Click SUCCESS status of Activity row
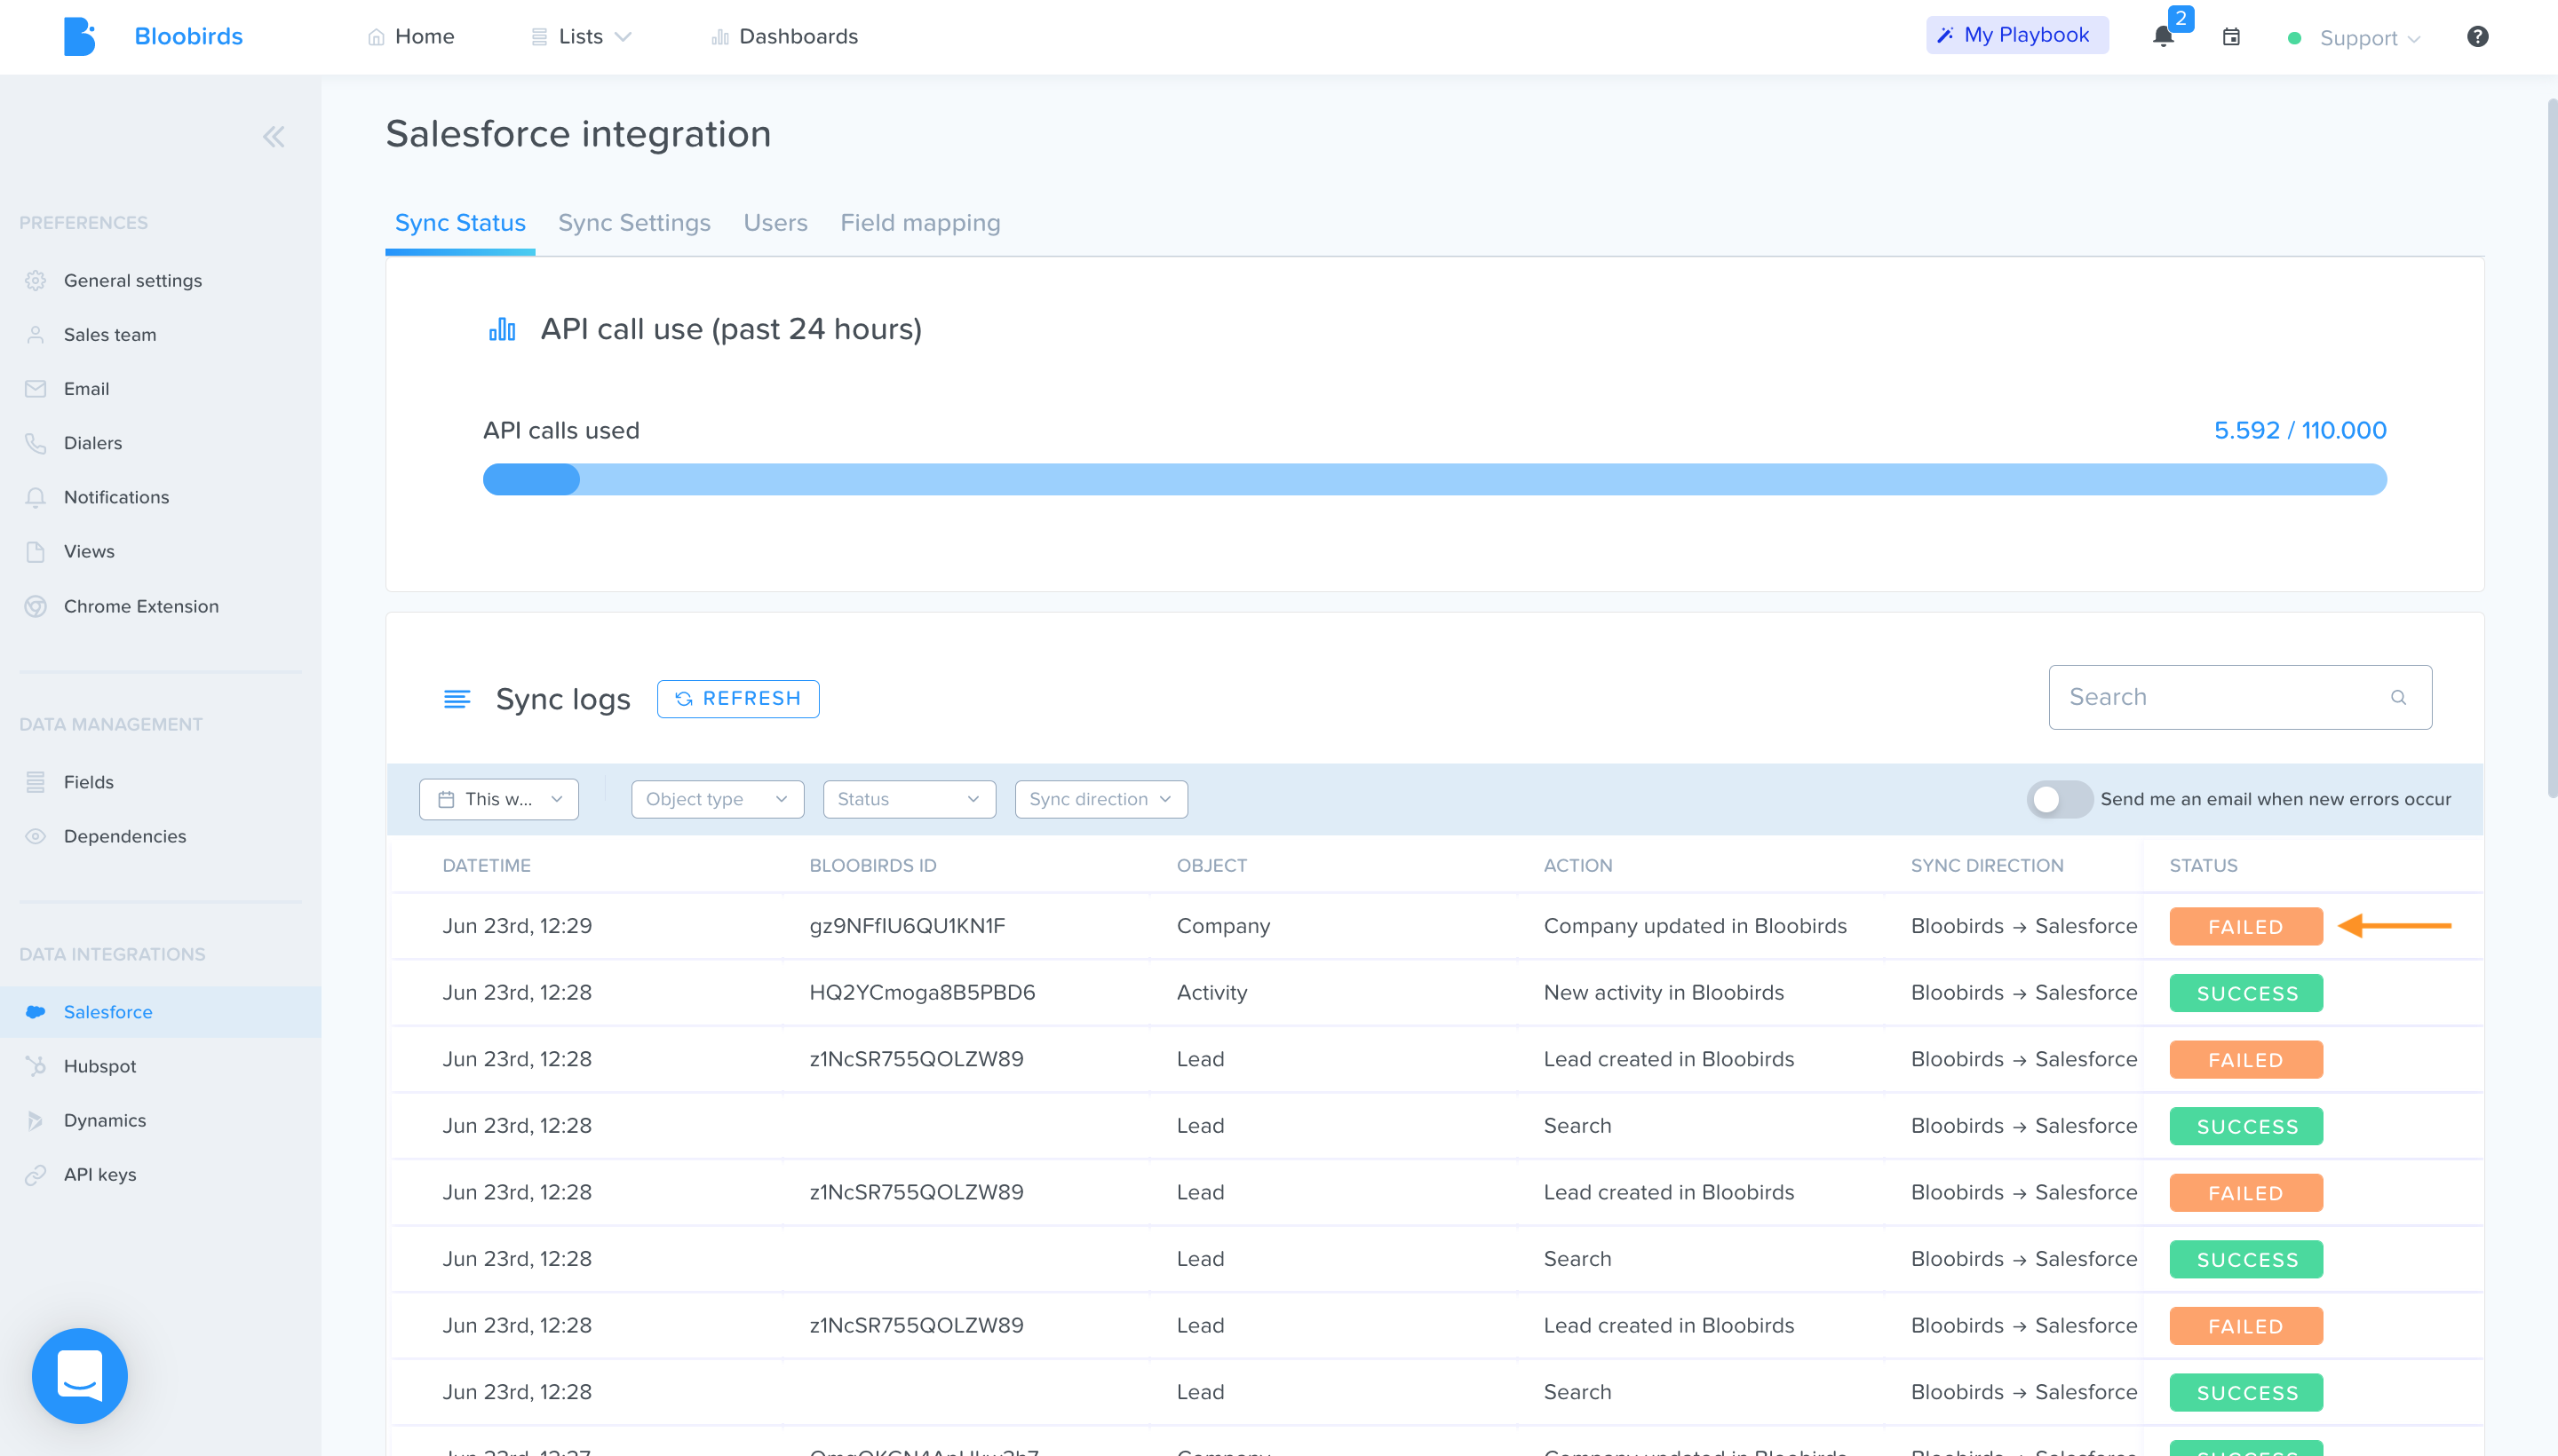Screen dimensions: 2558x1456 [x=2246, y=993]
